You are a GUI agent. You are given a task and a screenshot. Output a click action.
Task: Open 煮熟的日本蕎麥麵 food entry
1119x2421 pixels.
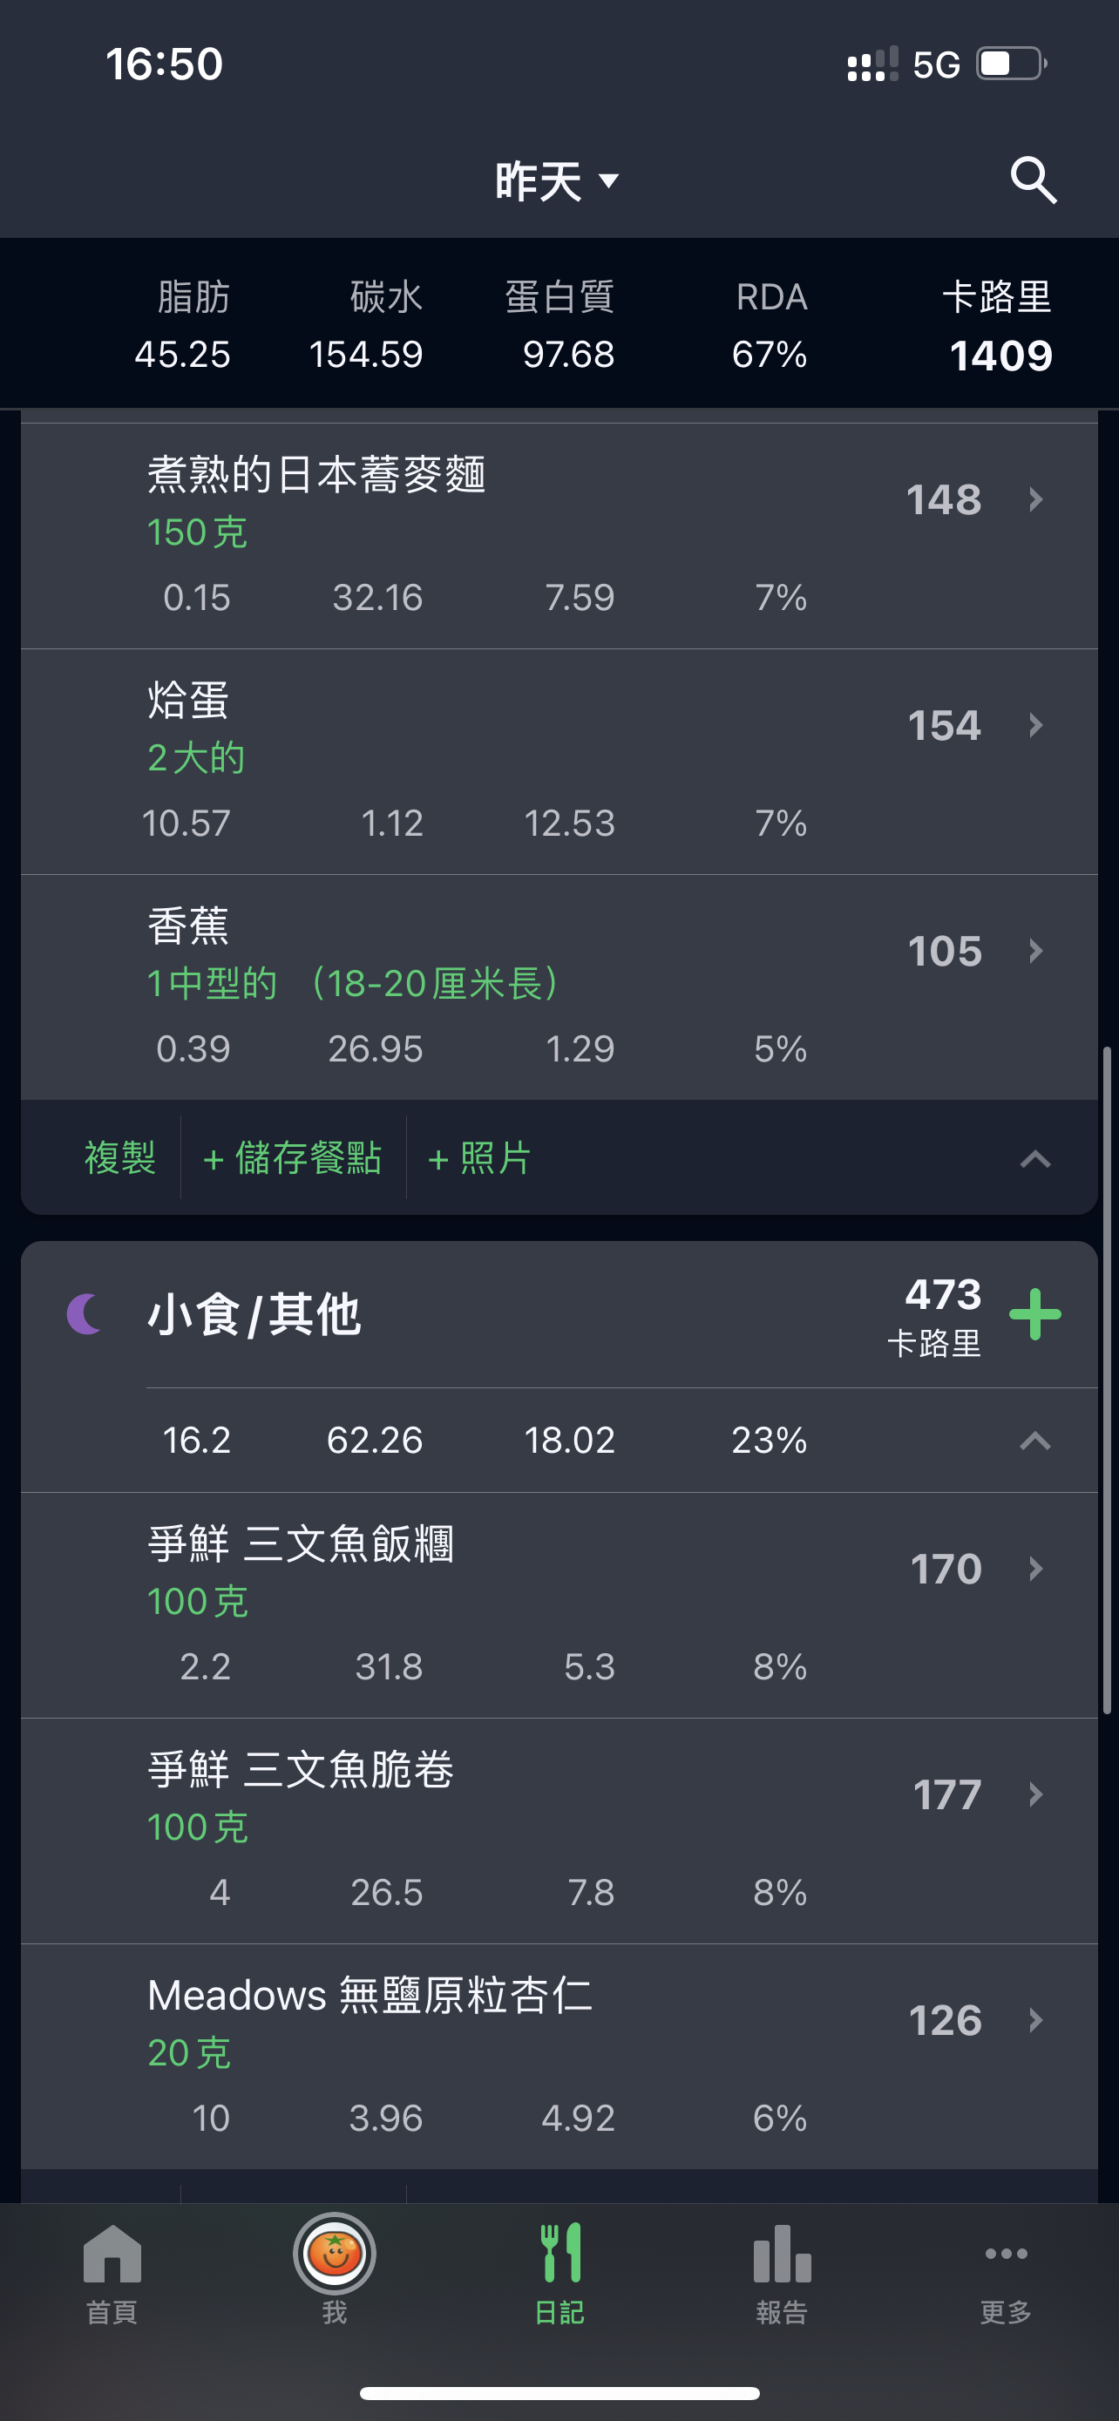coord(559,536)
